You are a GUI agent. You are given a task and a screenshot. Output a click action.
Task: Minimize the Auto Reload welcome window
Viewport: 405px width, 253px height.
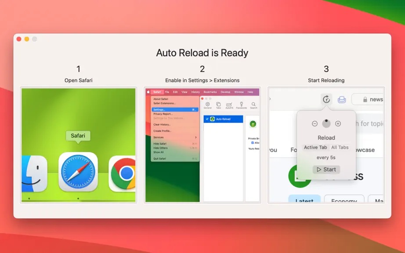coord(27,39)
